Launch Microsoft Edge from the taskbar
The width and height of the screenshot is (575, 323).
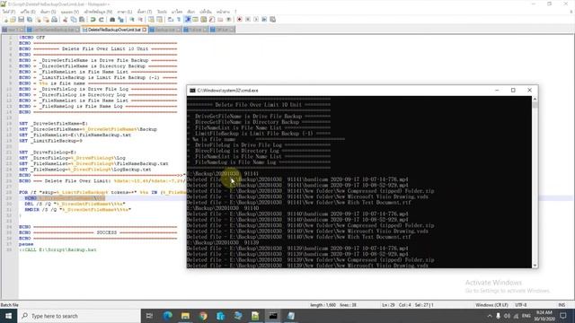(168, 316)
